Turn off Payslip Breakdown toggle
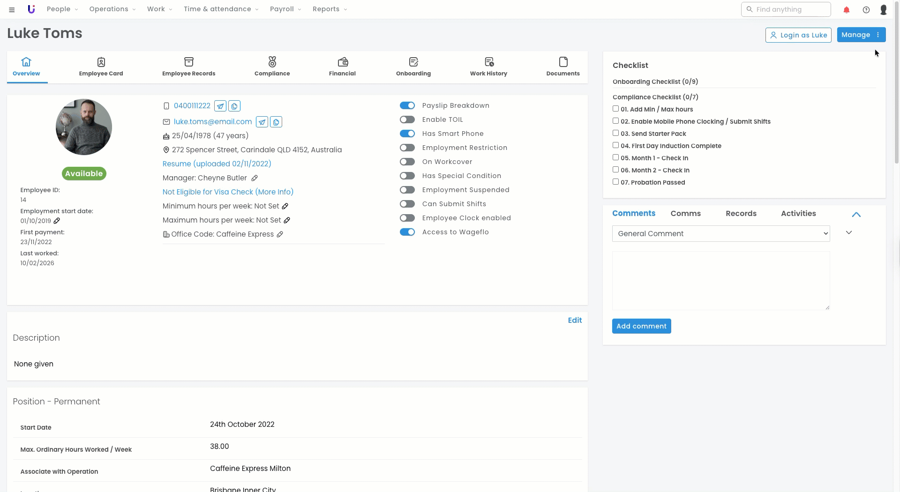This screenshot has height=492, width=900. (x=407, y=106)
